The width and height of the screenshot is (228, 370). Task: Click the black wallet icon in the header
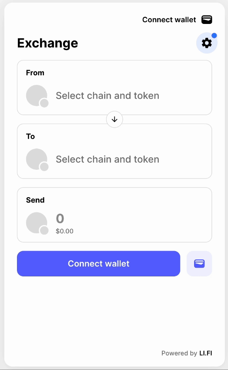pos(207,20)
